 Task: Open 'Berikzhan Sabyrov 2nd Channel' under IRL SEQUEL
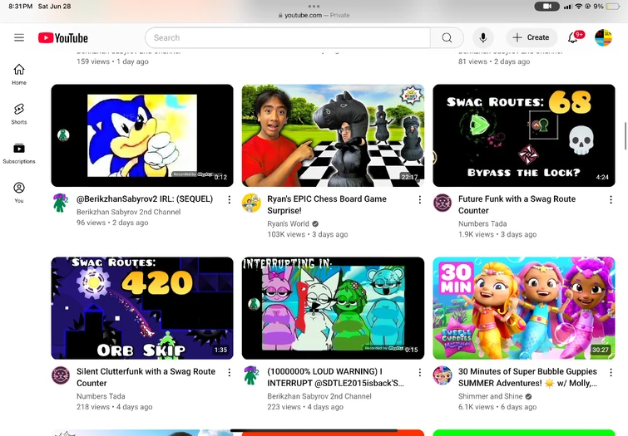pos(129,212)
